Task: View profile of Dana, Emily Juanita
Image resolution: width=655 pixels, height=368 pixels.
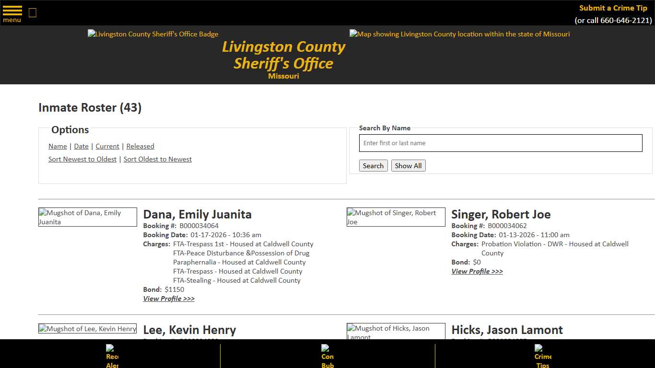Action: pos(169,299)
